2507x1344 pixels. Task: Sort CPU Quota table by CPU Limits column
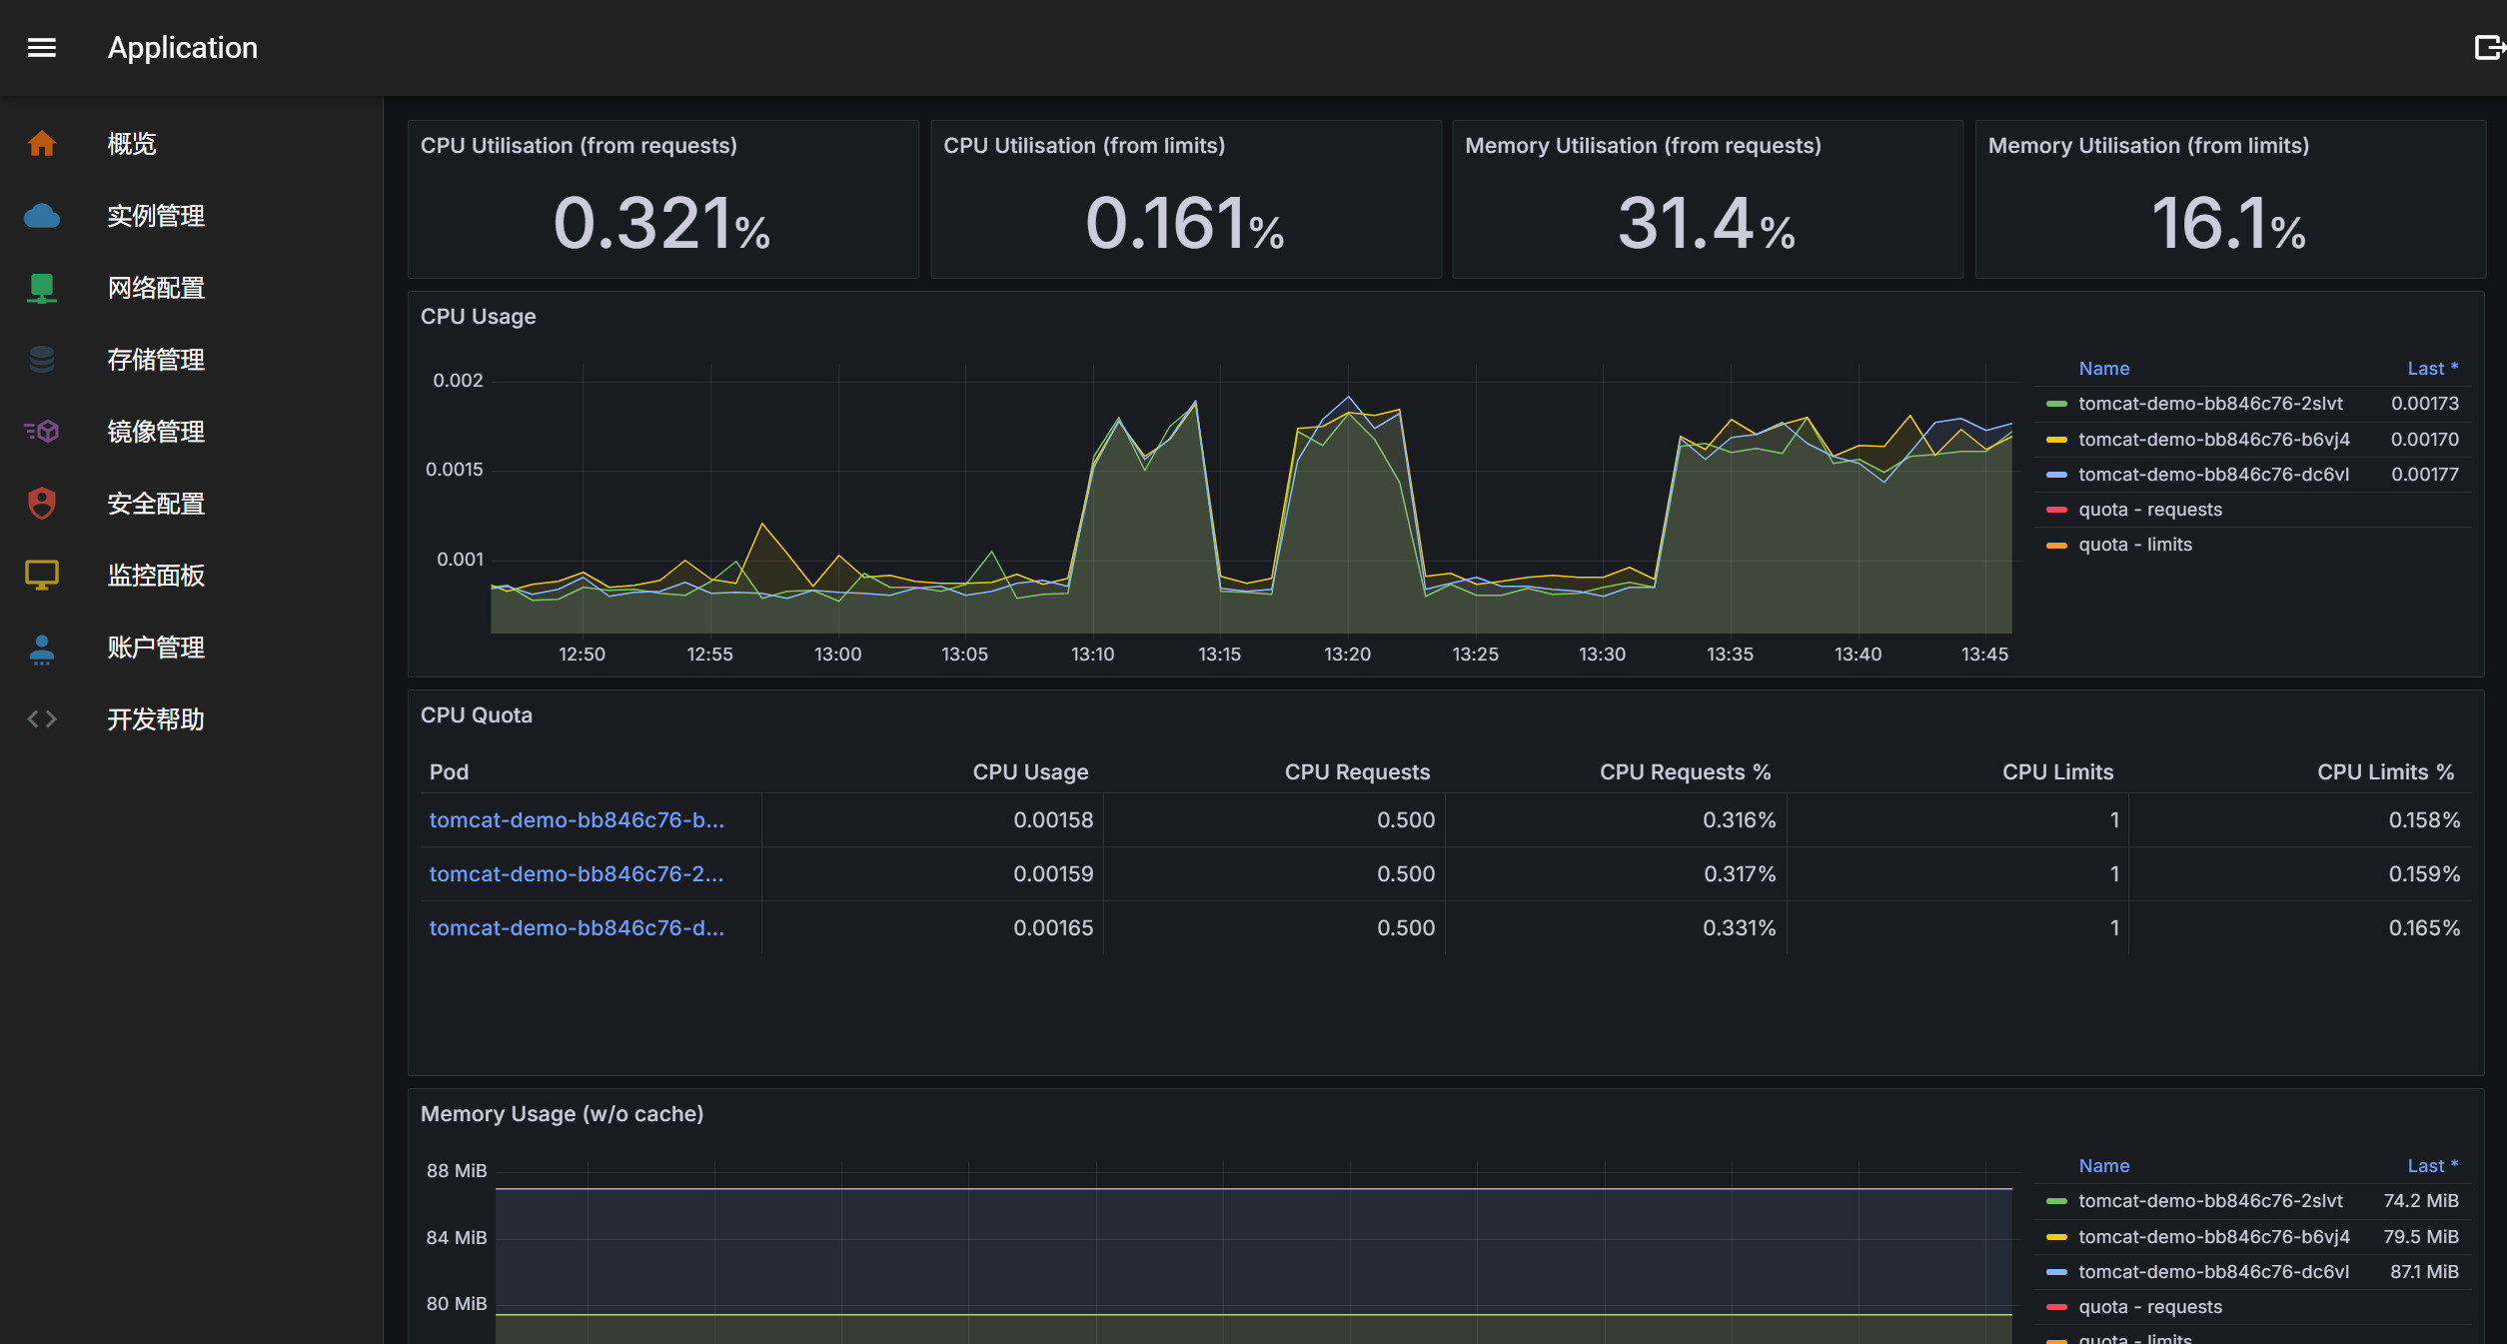[2057, 772]
